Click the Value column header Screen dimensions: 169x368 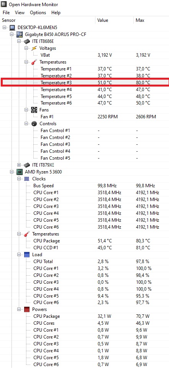tap(114, 20)
